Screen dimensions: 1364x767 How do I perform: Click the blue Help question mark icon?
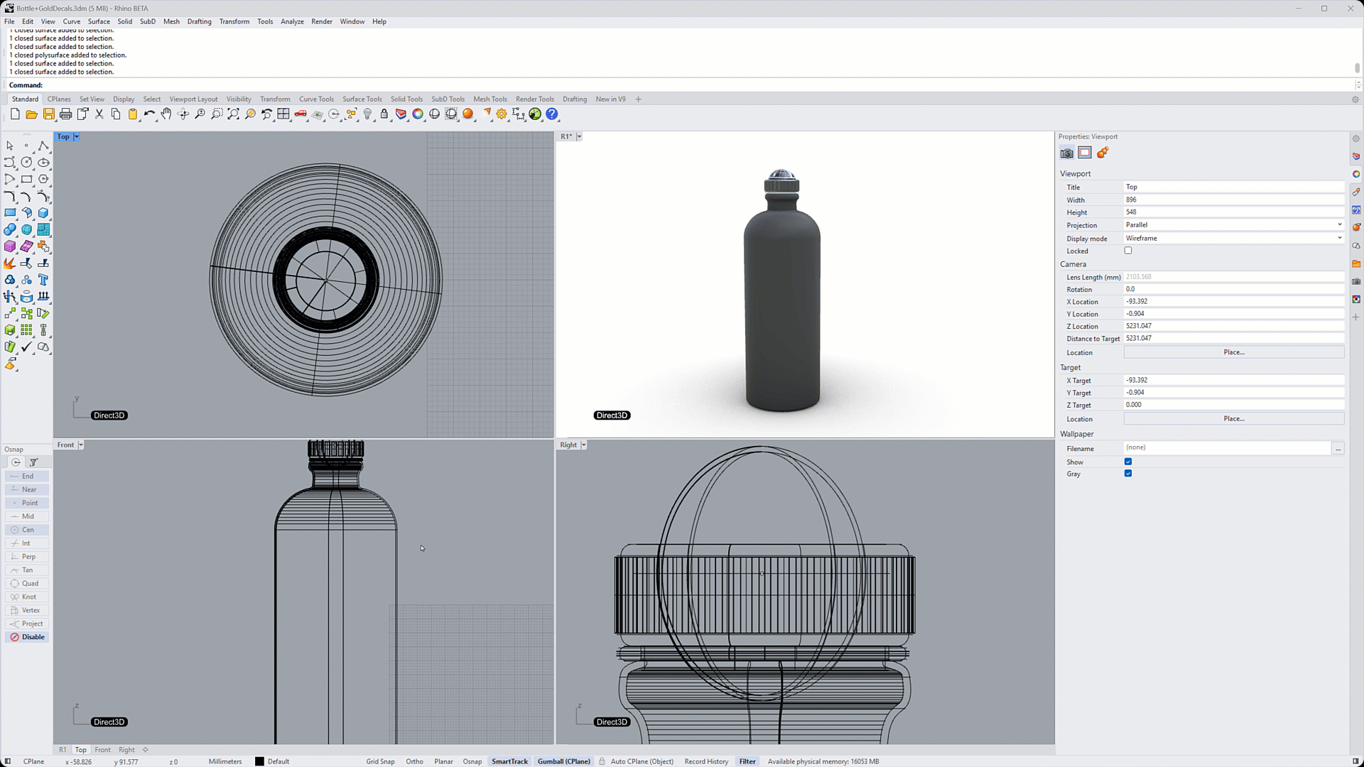(x=552, y=114)
